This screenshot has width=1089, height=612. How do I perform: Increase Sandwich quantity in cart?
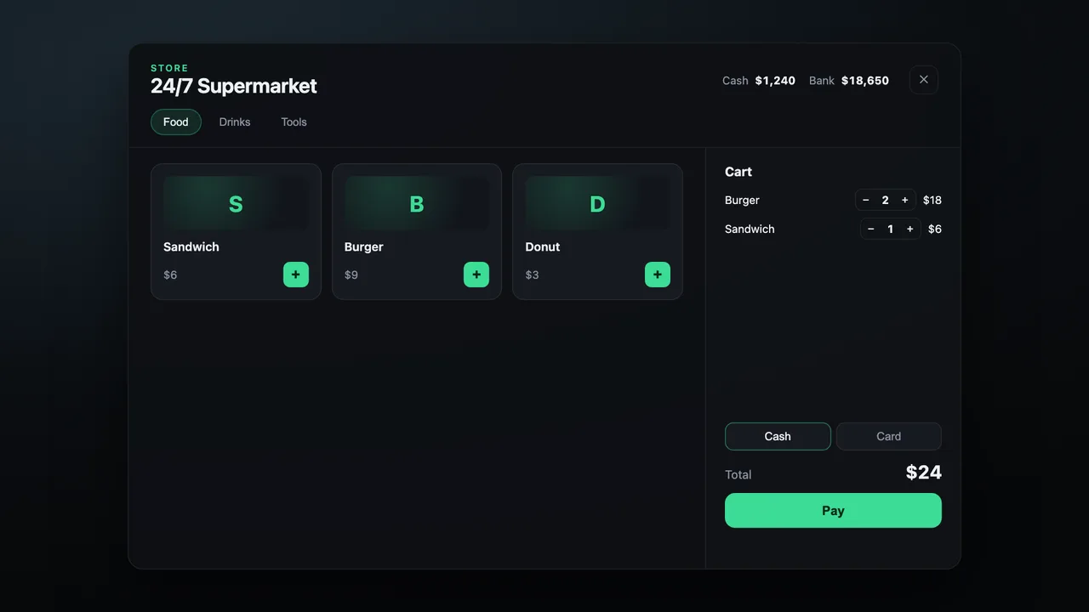pyautogui.click(x=910, y=229)
